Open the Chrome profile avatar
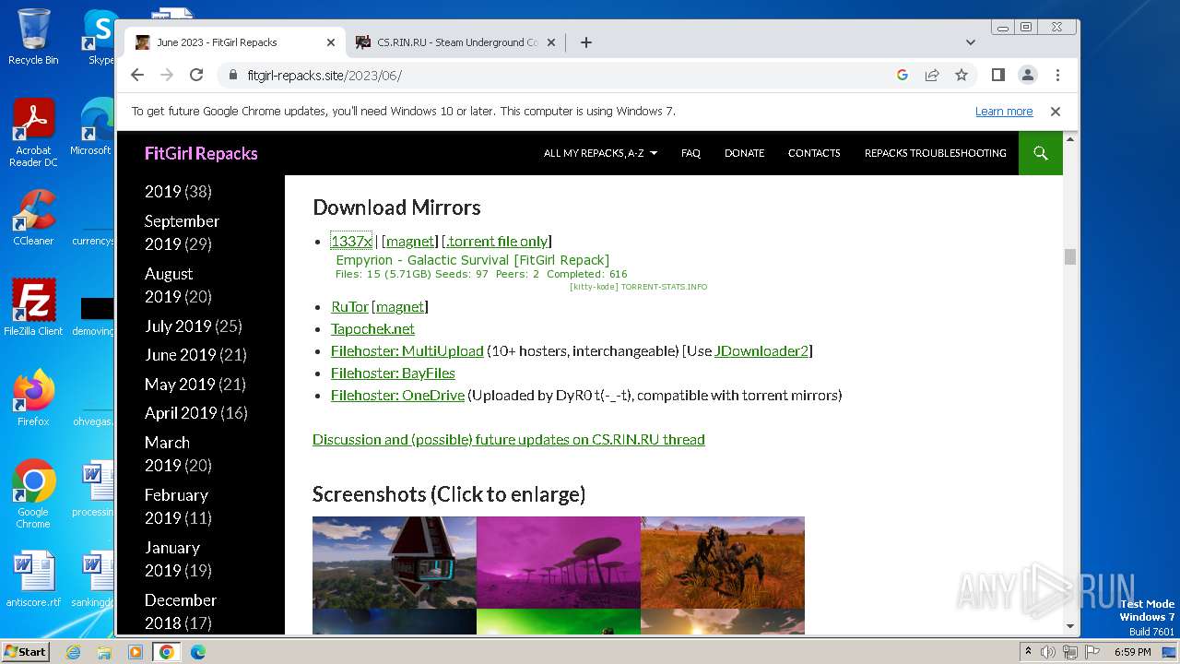The height and width of the screenshot is (664, 1180). click(1027, 75)
